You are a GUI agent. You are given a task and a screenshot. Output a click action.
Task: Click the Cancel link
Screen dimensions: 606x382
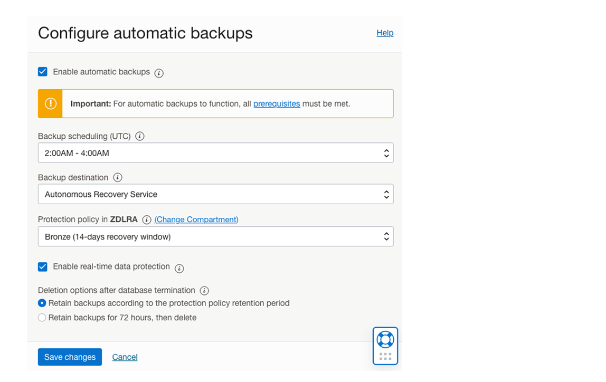[125, 357]
